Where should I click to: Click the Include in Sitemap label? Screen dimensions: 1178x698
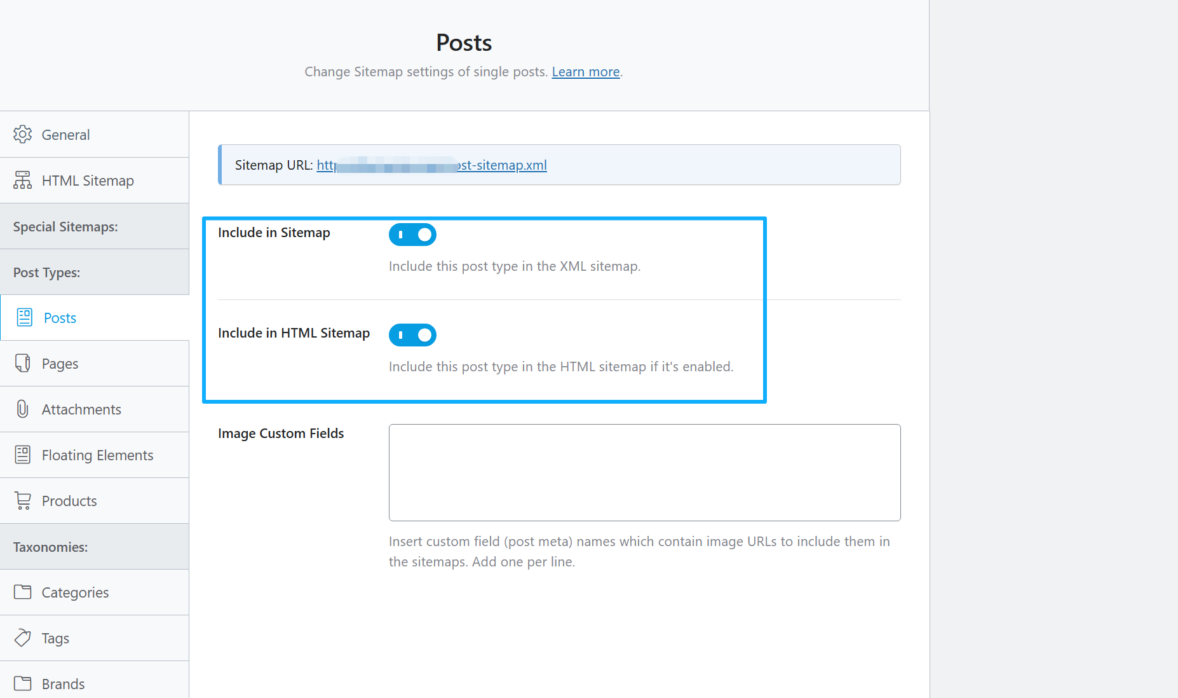(274, 233)
